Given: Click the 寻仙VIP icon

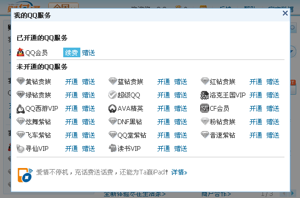Looking at the screenshot, I should pos(20,149).
